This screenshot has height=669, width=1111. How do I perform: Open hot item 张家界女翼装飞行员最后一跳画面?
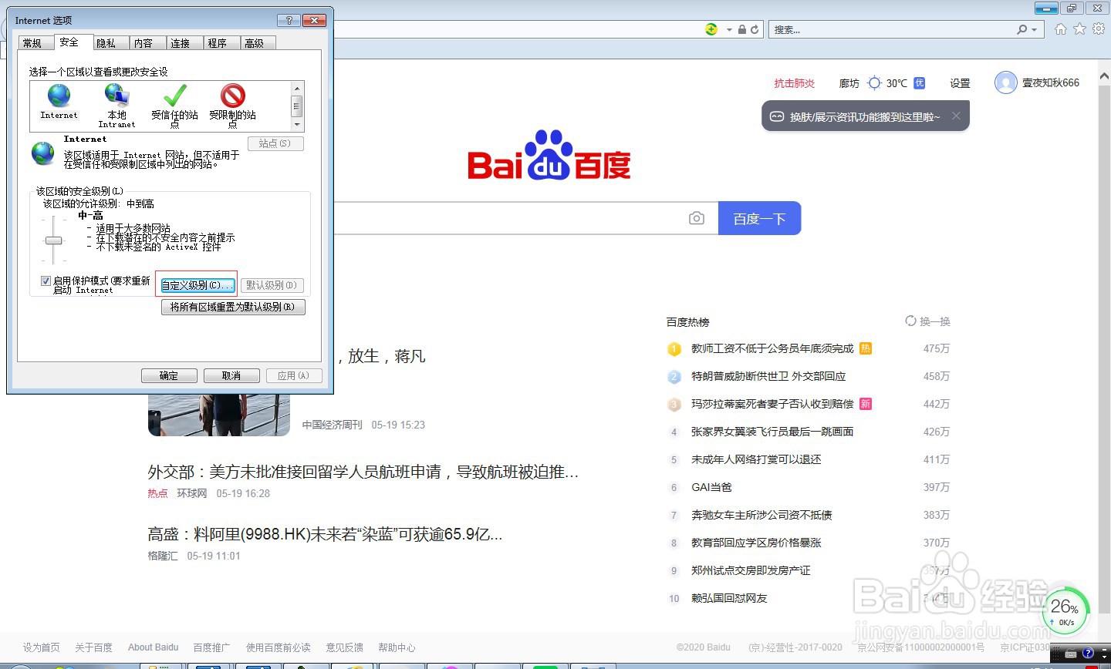point(772,432)
